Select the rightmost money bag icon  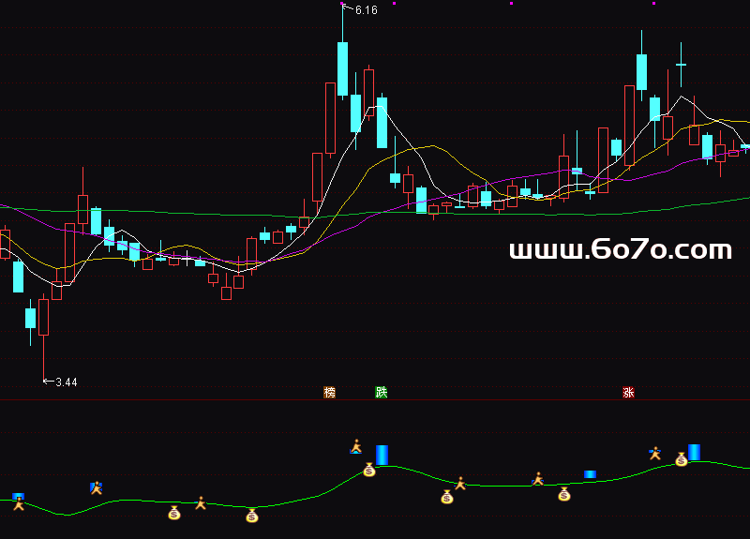click(682, 459)
